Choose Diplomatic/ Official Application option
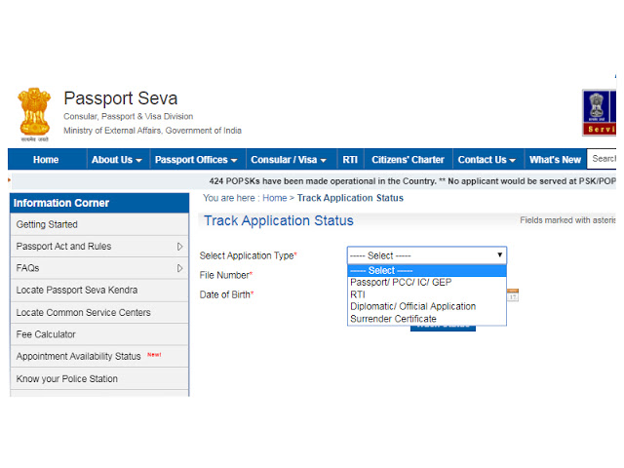Screen dimensions: 624x468 (x=427, y=306)
